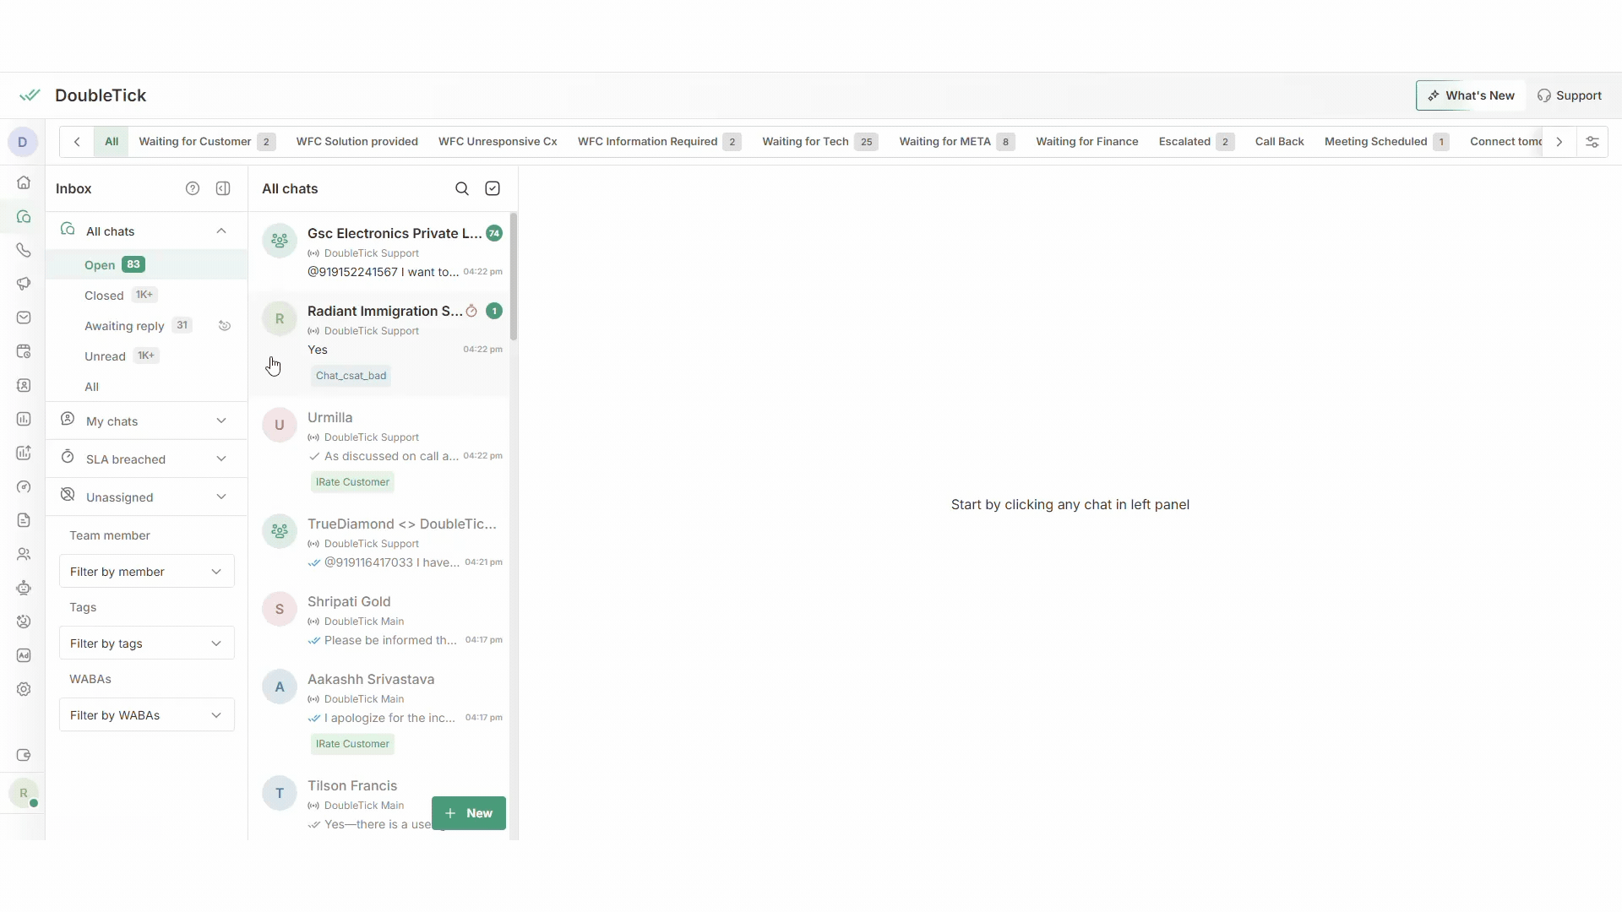This screenshot has width=1622, height=912.
Task: Click the What's New button
Action: 1471,95
